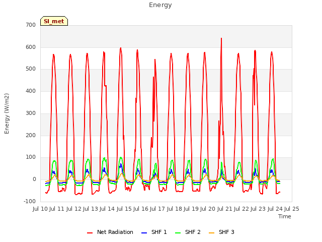Click the Energy (W/m2) y-axis label
Screen dimensions: 322x242
pyautogui.click(x=7, y=113)
